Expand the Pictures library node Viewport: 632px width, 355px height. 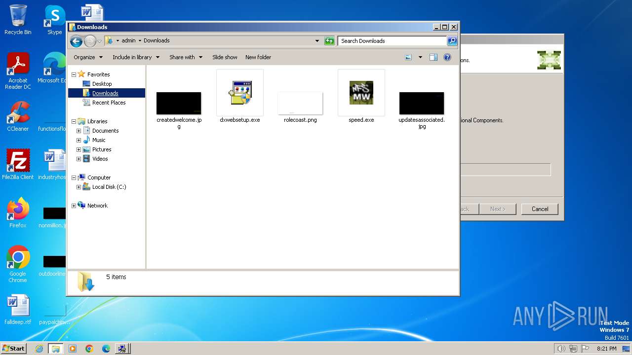79,149
